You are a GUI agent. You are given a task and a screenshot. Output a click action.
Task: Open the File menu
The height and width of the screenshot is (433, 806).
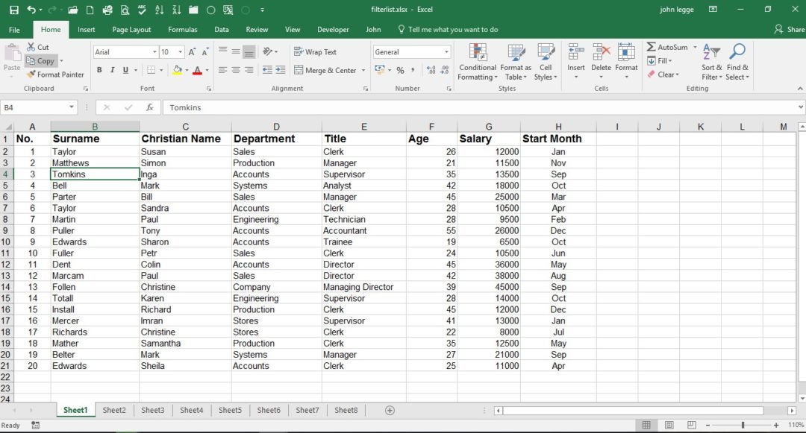pyautogui.click(x=14, y=30)
